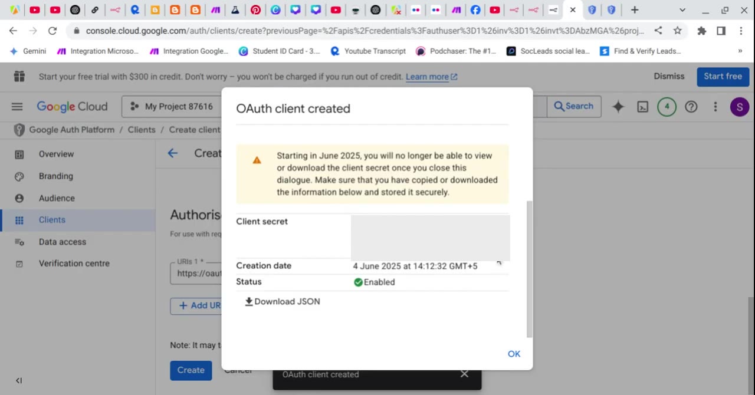Open the Gemini AI sparkle assistant
The height and width of the screenshot is (395, 755).
618,107
